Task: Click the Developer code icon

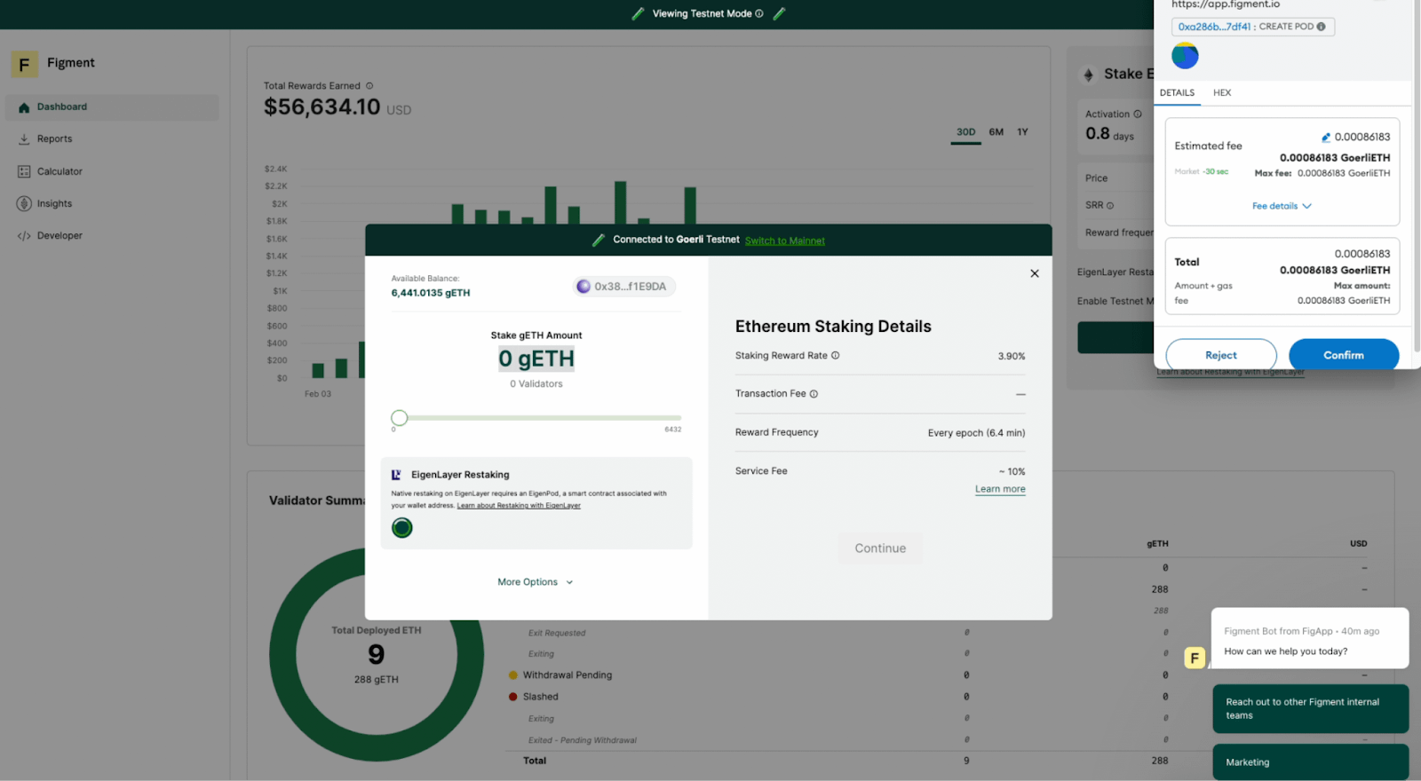Action: [x=24, y=236]
